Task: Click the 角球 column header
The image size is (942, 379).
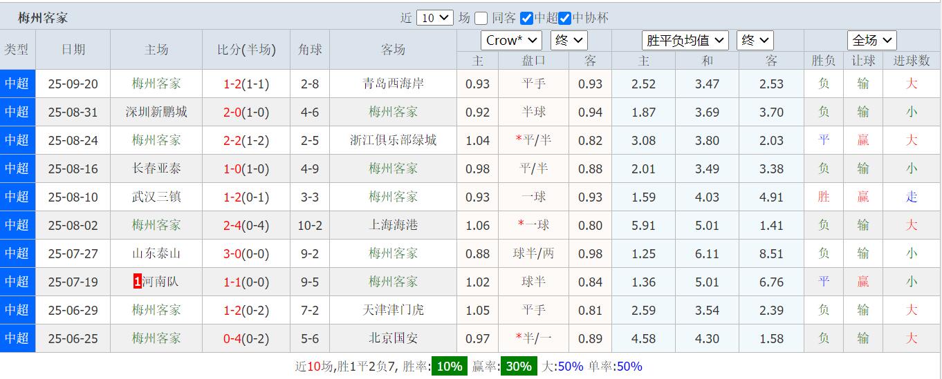Action: (310, 50)
